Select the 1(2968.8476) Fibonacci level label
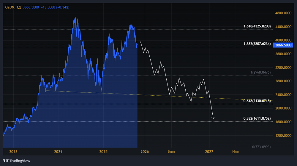Image resolution: width=297 pixels, height=166 pixels. pos(260,72)
